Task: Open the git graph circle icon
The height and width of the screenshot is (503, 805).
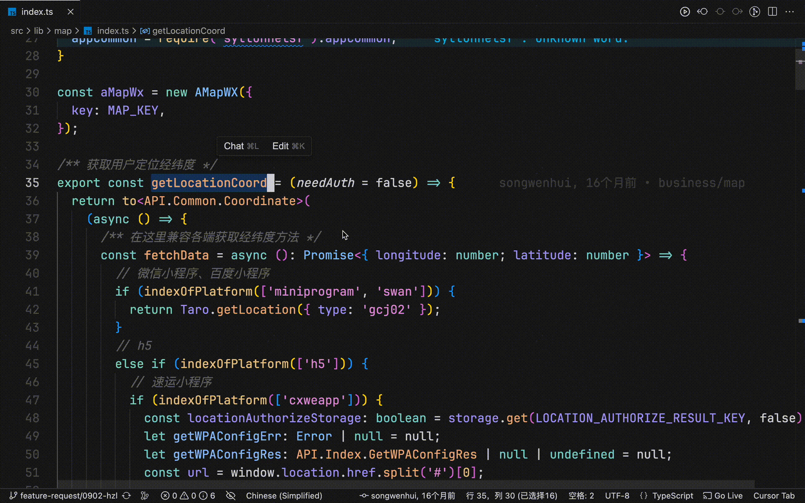Action: [755, 12]
